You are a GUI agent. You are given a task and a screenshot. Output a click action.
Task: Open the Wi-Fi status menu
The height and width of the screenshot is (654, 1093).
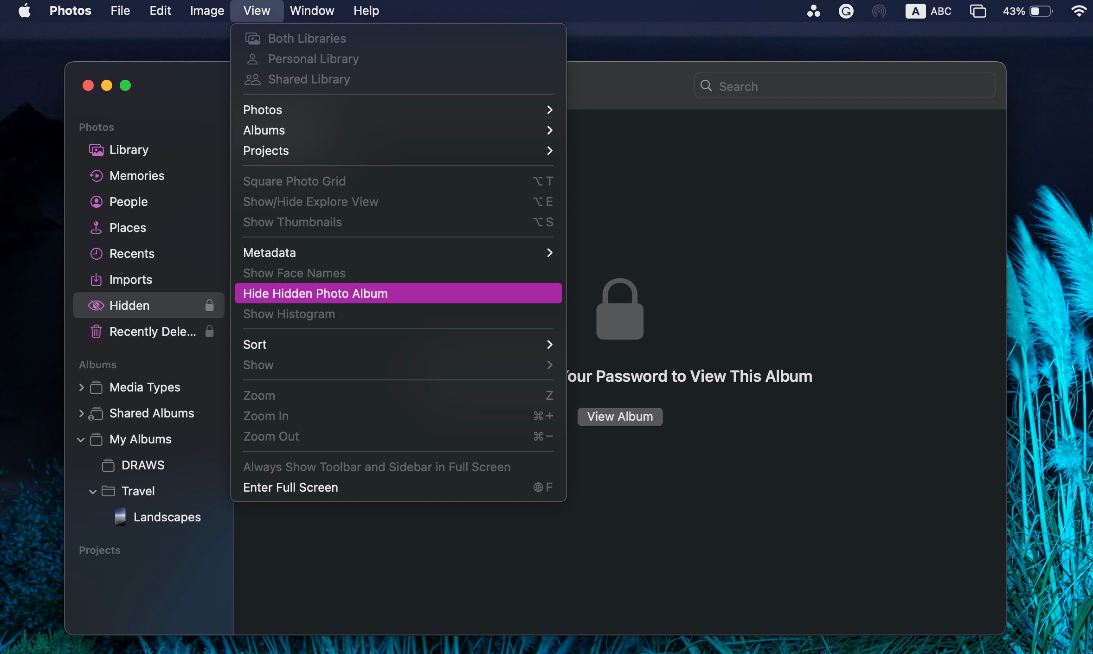point(1078,11)
